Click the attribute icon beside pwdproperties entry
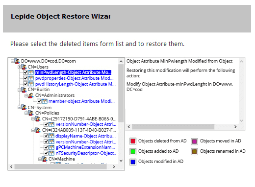The image size is (255, 187). (31, 78)
